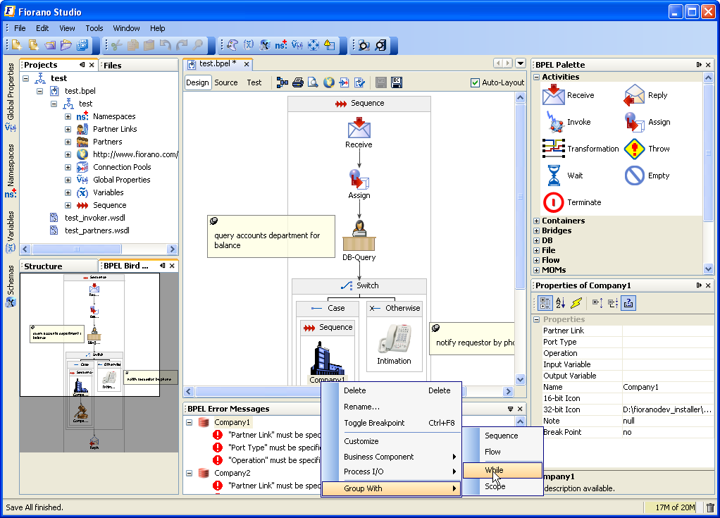The image size is (720, 518).
Task: Click the cut scissors toolbar icon
Action: tap(117, 45)
